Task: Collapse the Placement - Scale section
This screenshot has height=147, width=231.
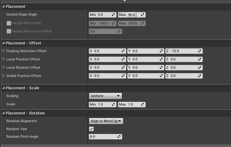Action: (3, 88)
